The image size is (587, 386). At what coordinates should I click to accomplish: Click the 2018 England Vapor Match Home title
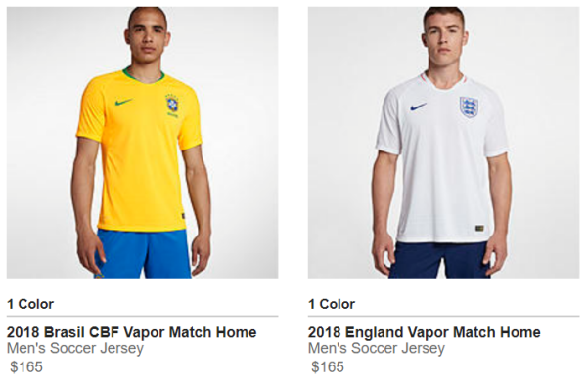tap(425, 332)
